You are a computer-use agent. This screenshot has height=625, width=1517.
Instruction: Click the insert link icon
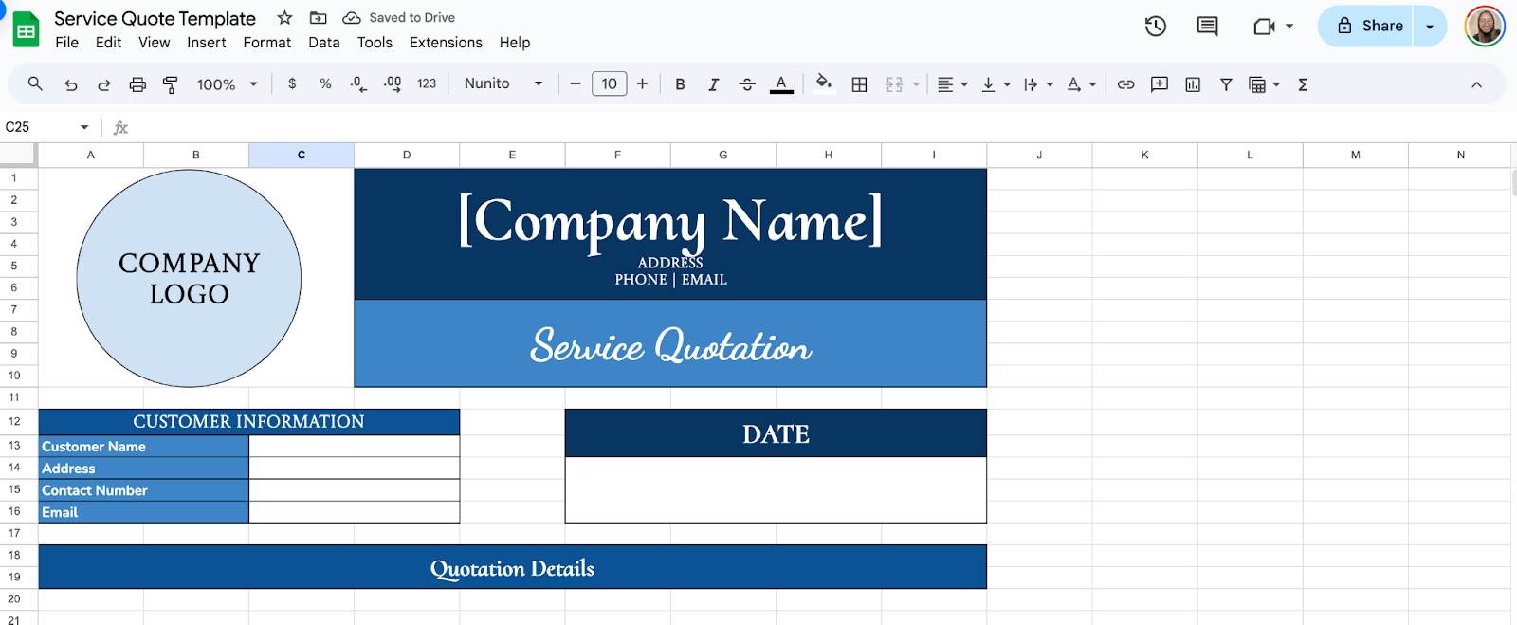[x=1125, y=84]
